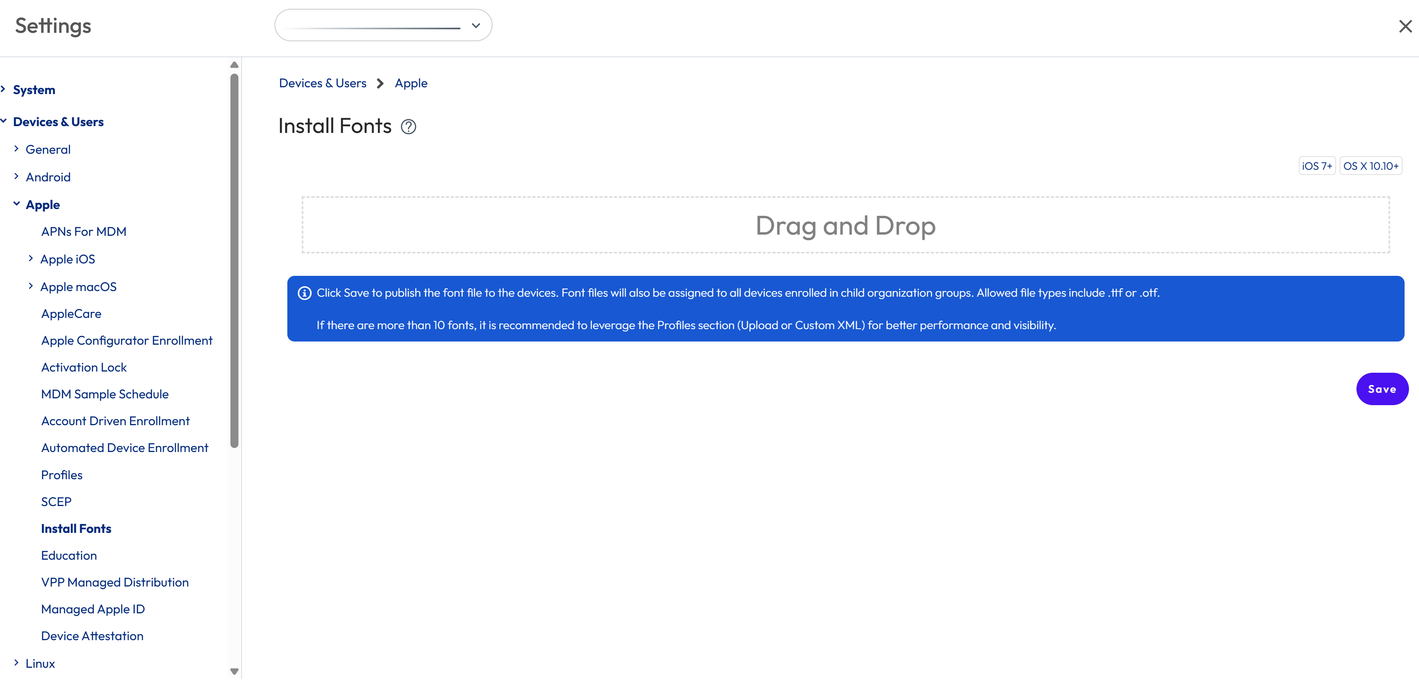Close the Settings dialog
The width and height of the screenshot is (1419, 681).
click(x=1405, y=26)
